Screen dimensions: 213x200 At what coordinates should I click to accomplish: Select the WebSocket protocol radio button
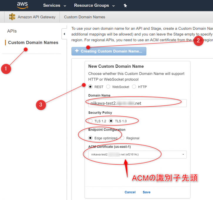[x=108, y=87]
